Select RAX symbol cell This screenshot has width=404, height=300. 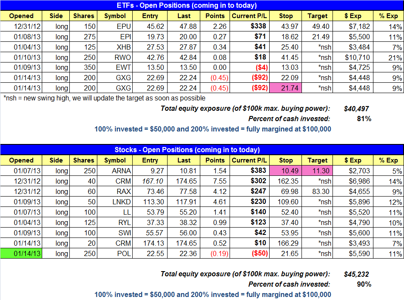pyautogui.click(x=115, y=191)
